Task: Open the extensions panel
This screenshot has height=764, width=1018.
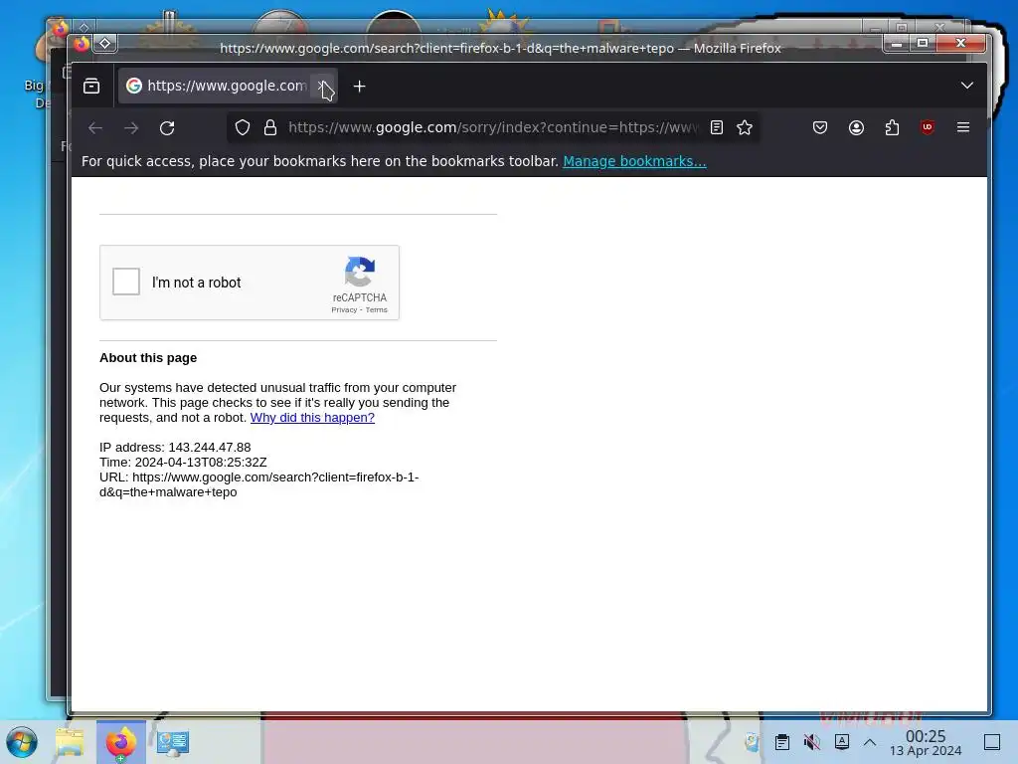Action: (892, 128)
